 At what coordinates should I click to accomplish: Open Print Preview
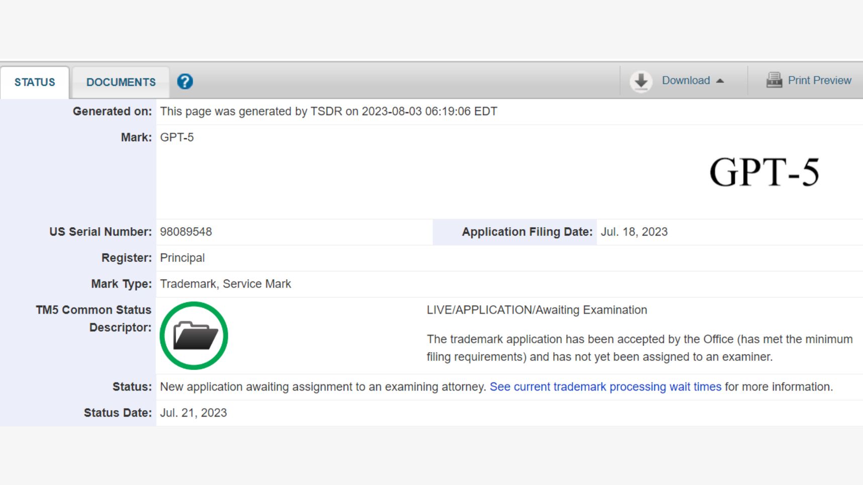point(819,80)
